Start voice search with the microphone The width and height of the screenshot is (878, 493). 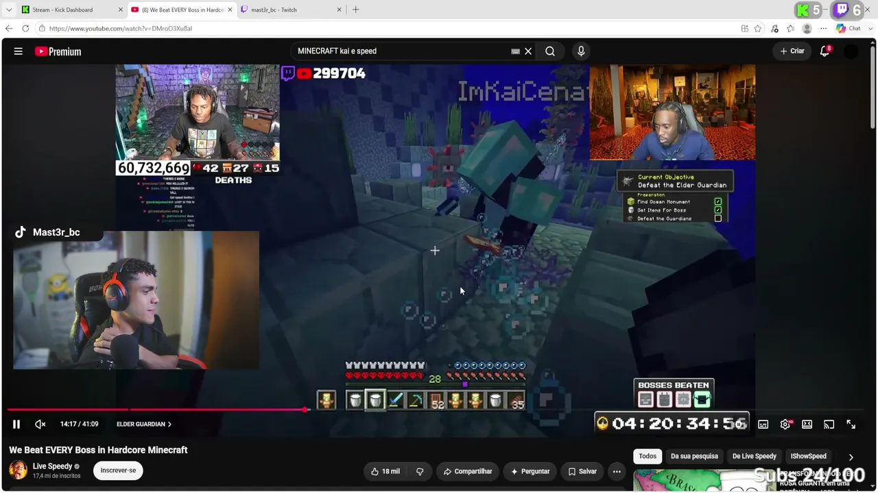click(581, 51)
